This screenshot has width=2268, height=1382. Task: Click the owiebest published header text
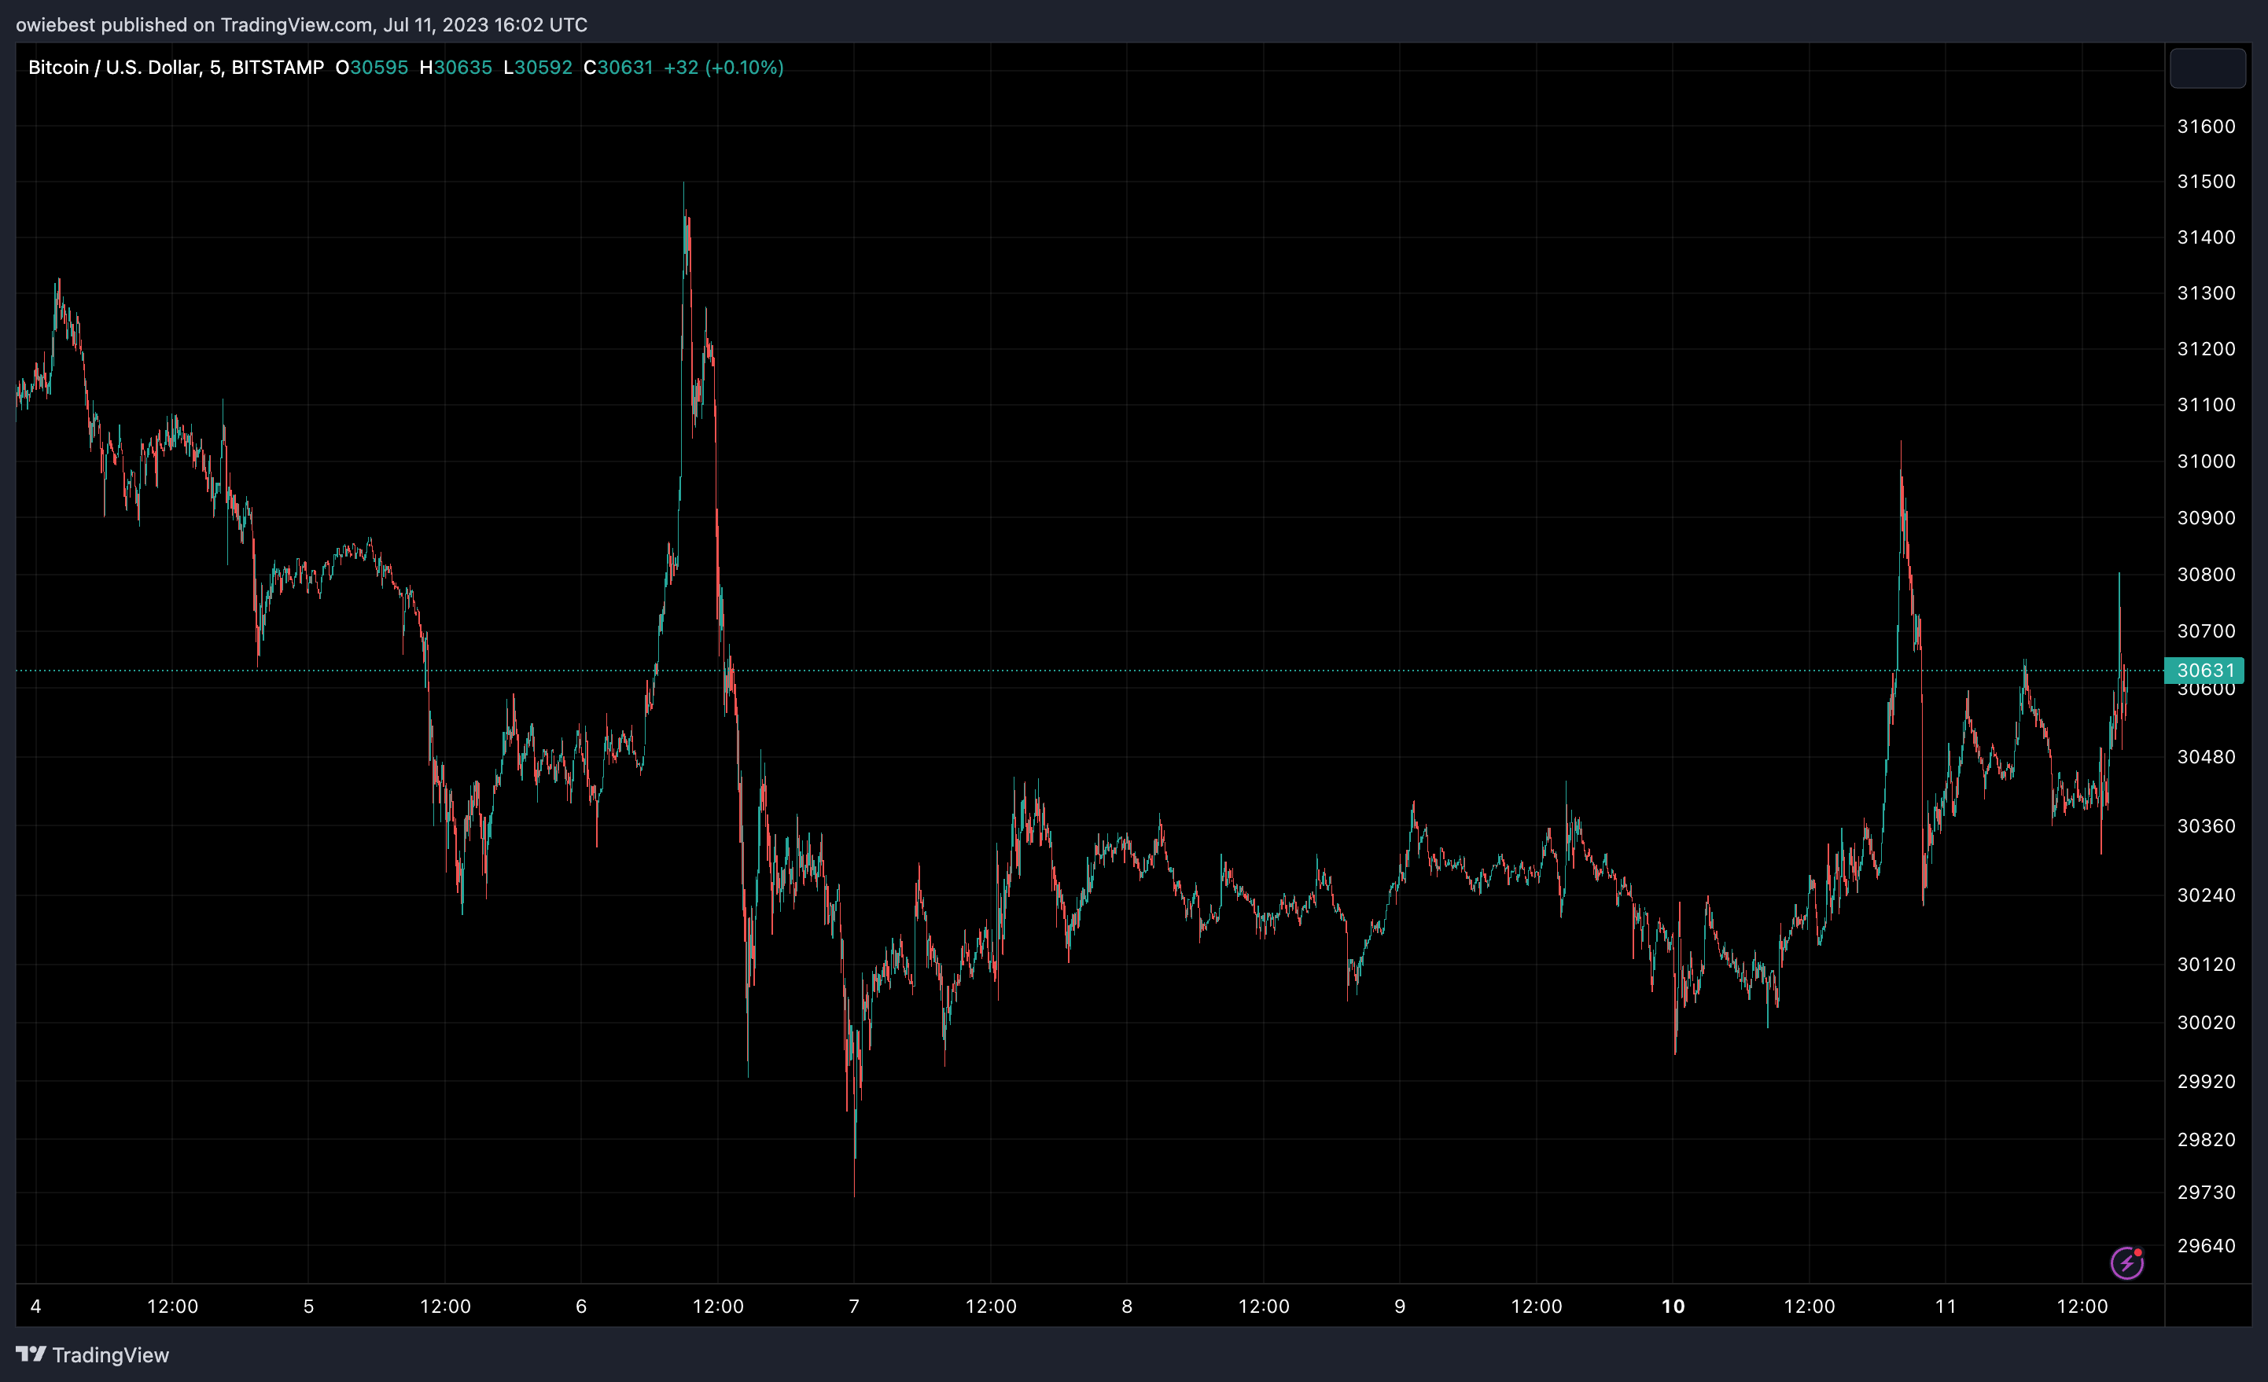click(x=301, y=25)
